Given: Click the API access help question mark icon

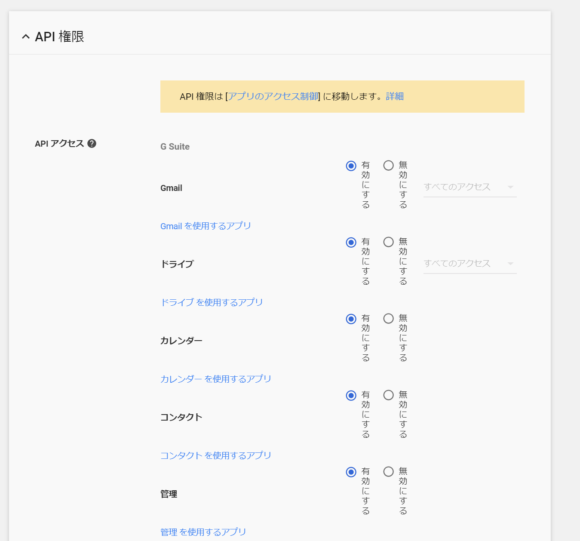Looking at the screenshot, I should point(92,144).
